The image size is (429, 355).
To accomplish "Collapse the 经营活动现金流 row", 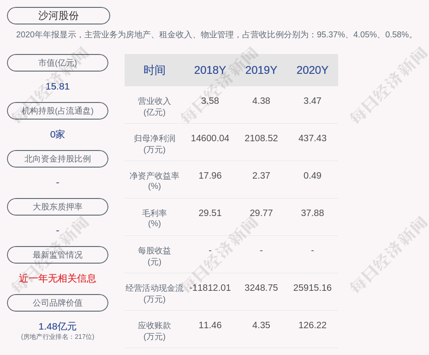I will click(155, 292).
